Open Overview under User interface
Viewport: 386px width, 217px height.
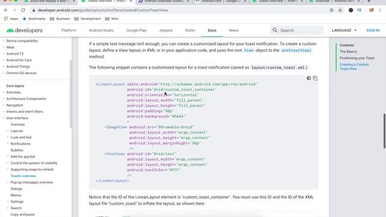coord(17,125)
